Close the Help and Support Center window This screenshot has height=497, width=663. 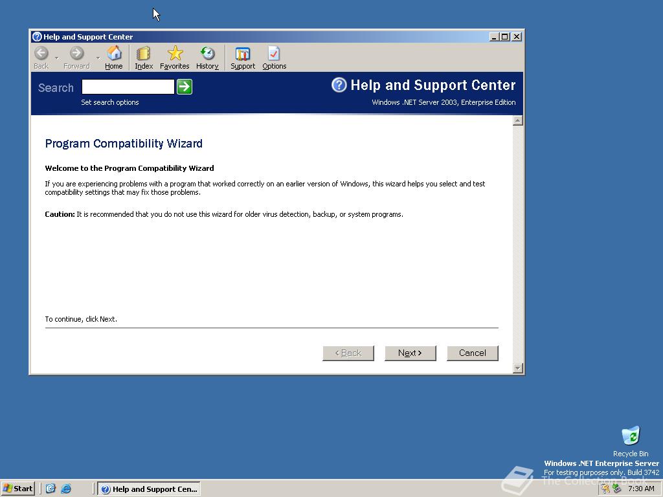[516, 37]
